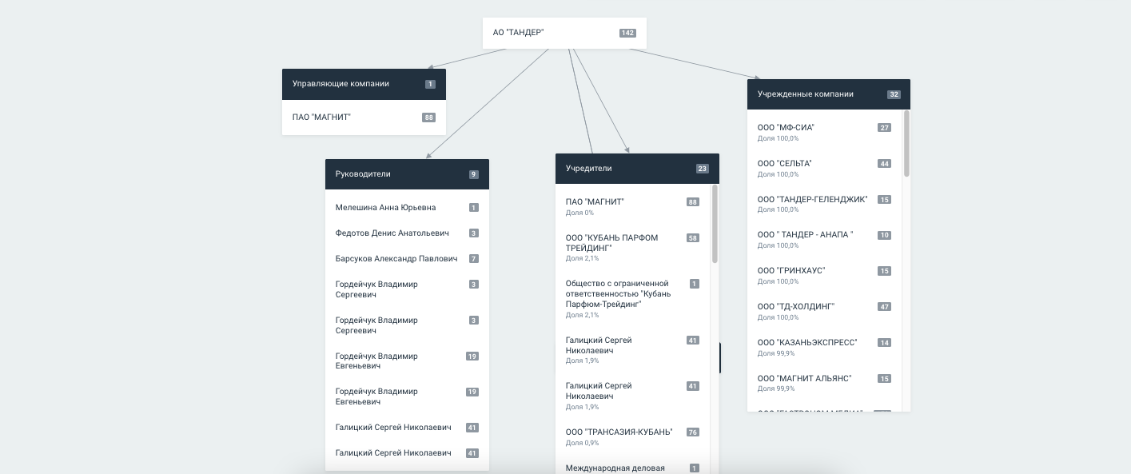The height and width of the screenshot is (474, 1131).
Task: Click the badge beside ООО "МАГНИТ АЛЬЯНС"
Action: pyautogui.click(x=884, y=378)
